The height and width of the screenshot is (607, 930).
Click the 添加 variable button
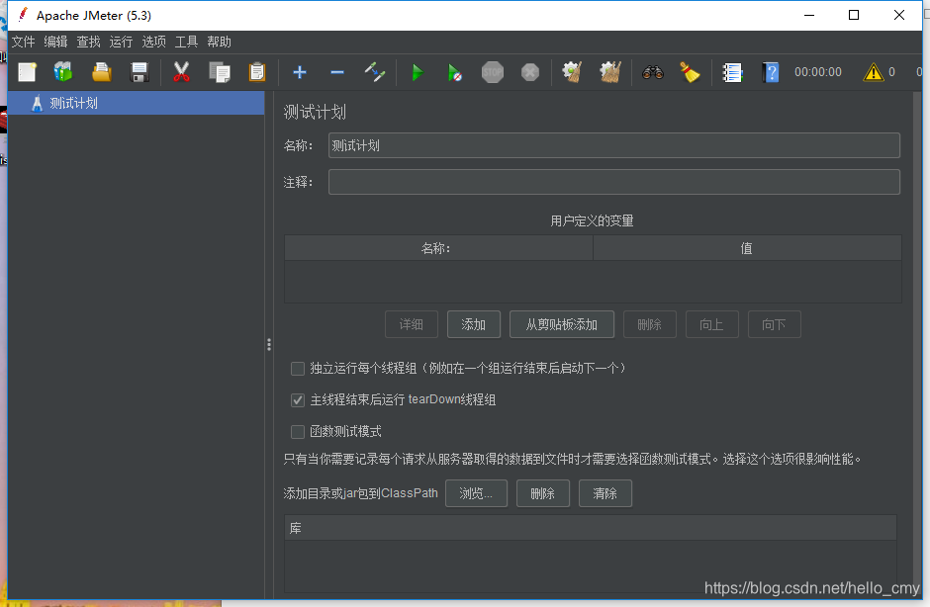(473, 324)
